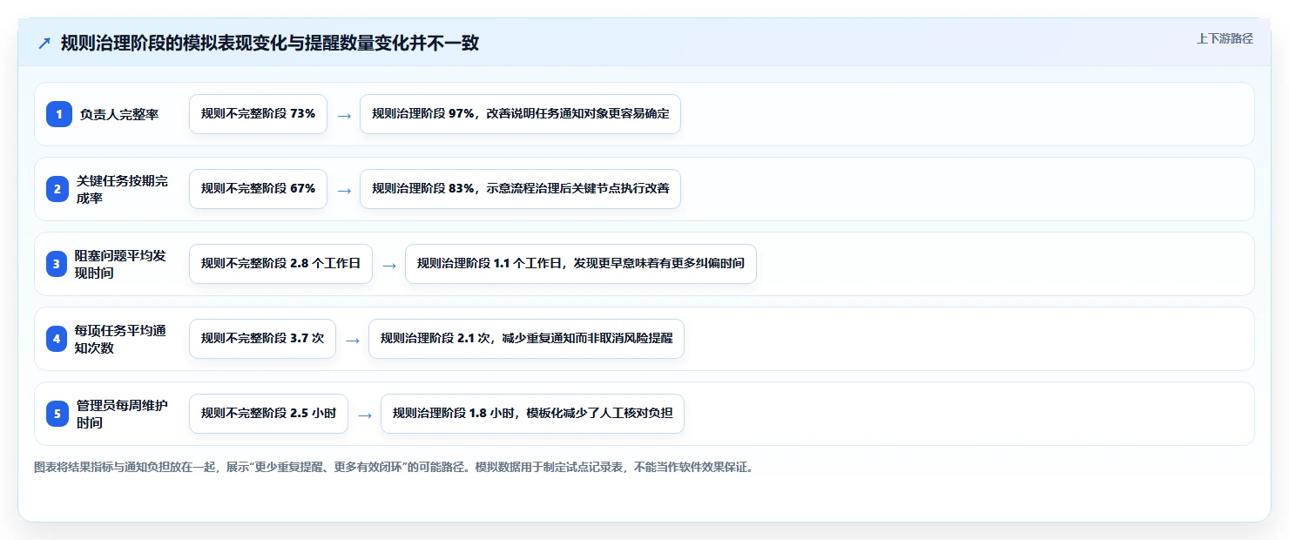Click the arrow after 规则不完整阶段 67%

[x=344, y=190]
